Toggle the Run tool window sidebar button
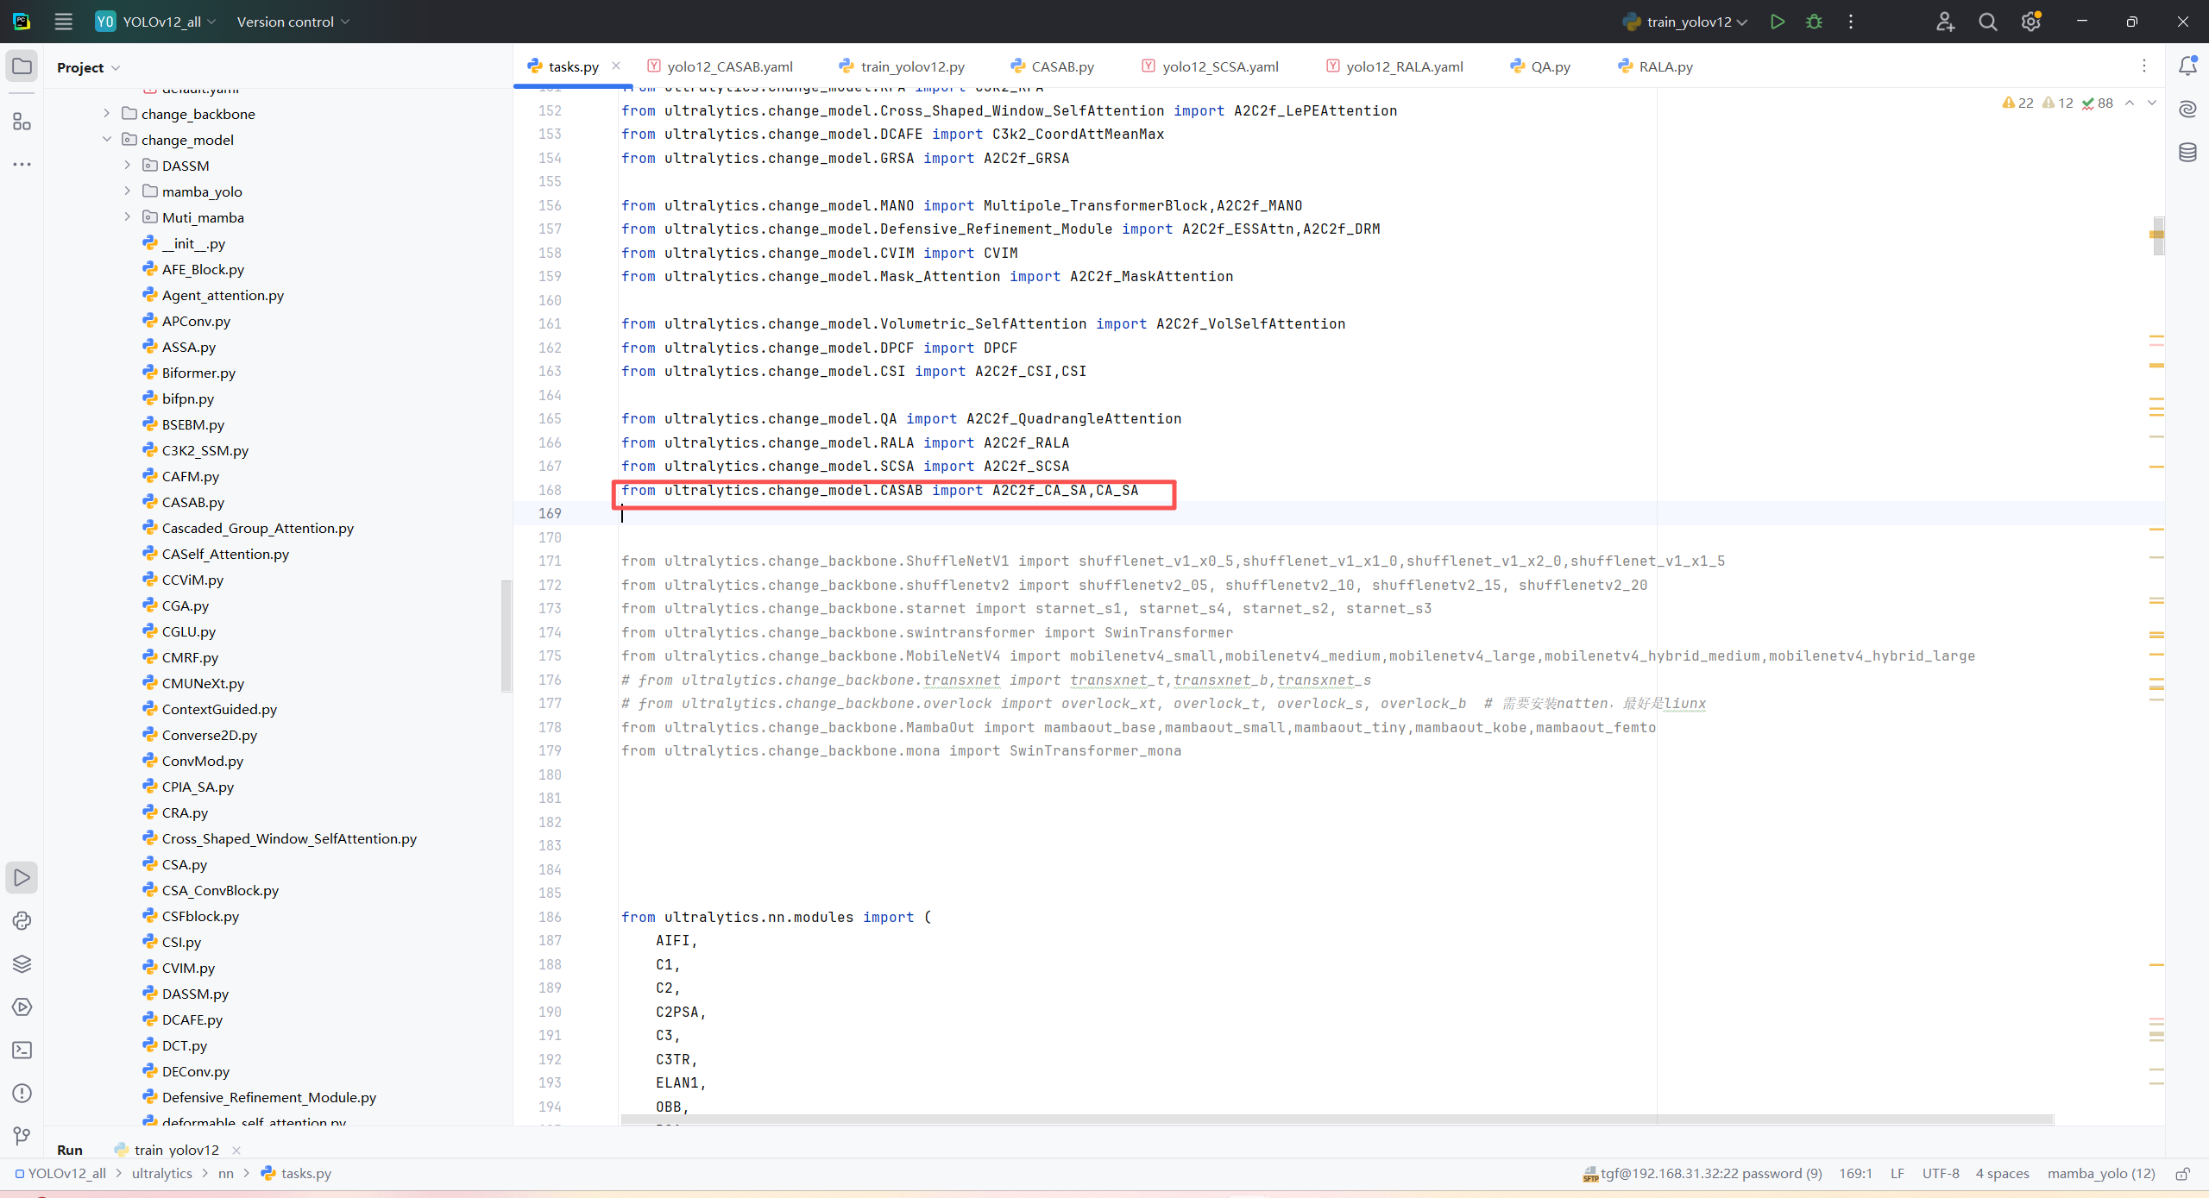2209x1198 pixels. 22,877
